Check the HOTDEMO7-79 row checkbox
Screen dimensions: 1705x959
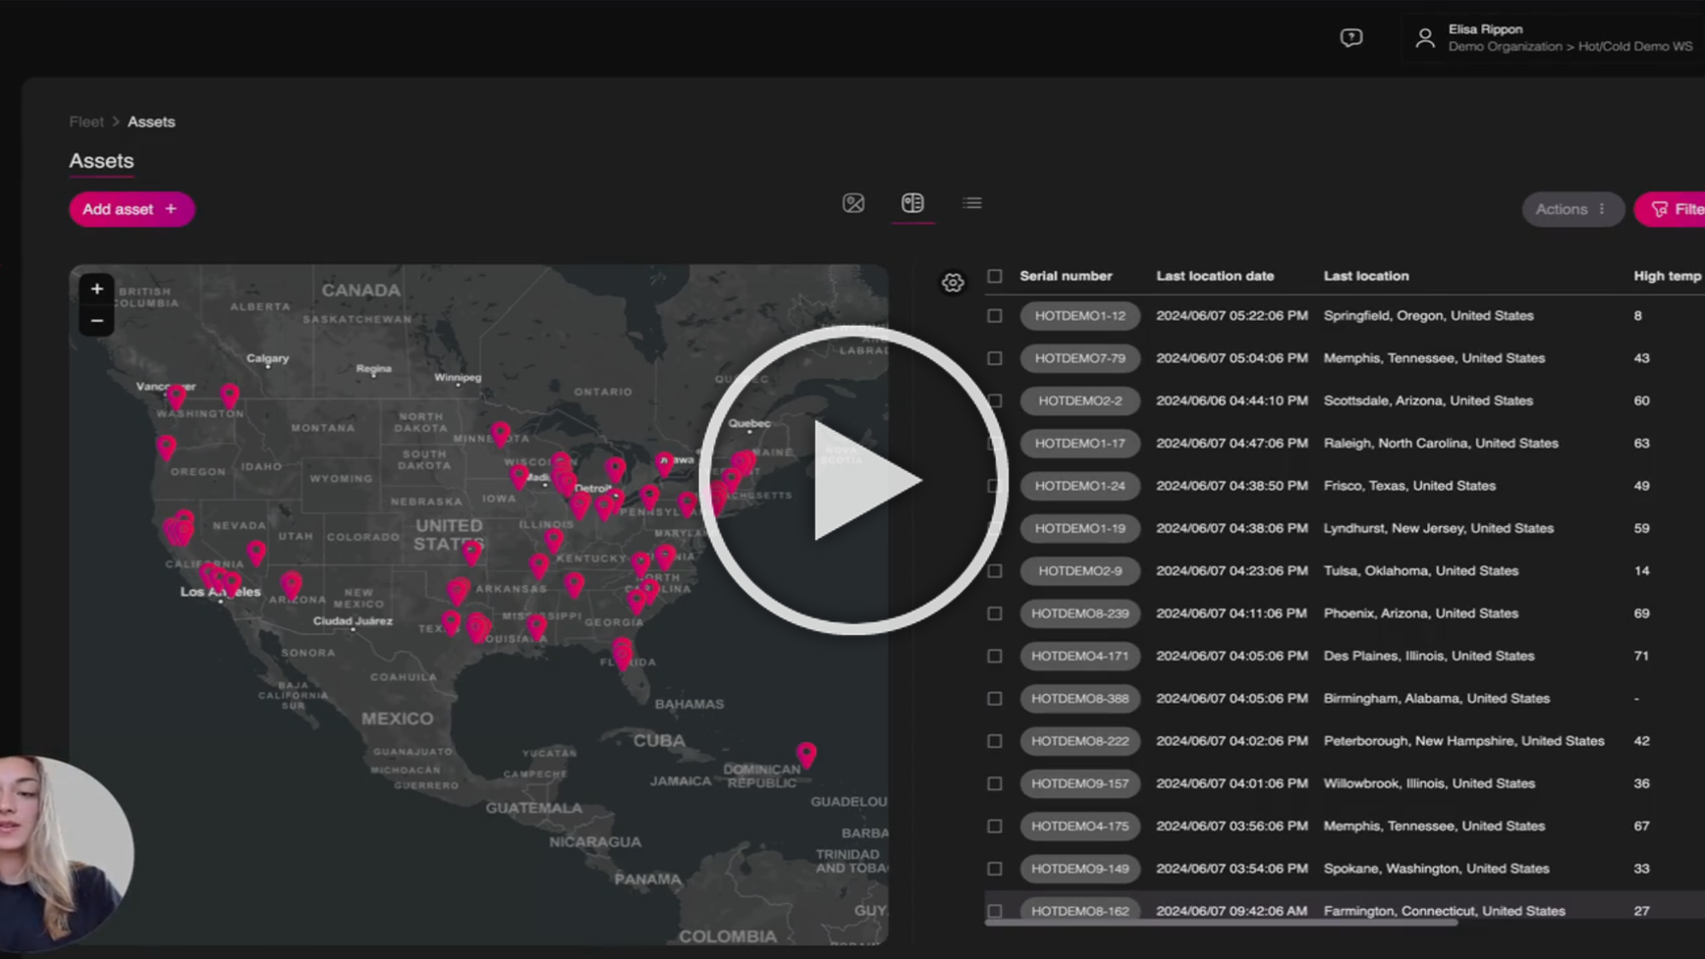(995, 358)
